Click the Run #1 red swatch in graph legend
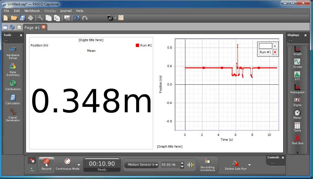 [x=275, y=52]
